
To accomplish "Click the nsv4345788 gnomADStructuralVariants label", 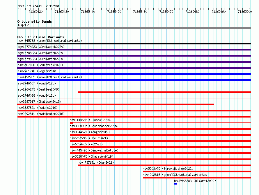I will [50, 41].
